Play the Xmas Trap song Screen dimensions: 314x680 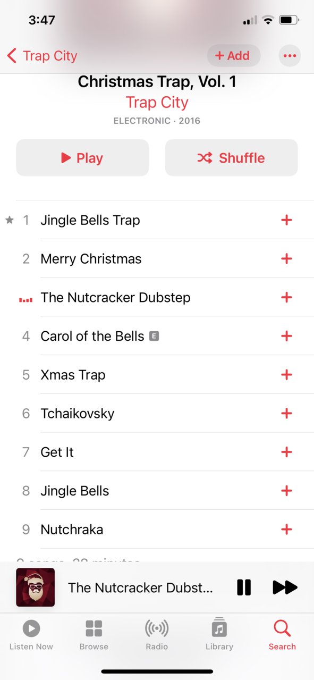[x=157, y=375]
